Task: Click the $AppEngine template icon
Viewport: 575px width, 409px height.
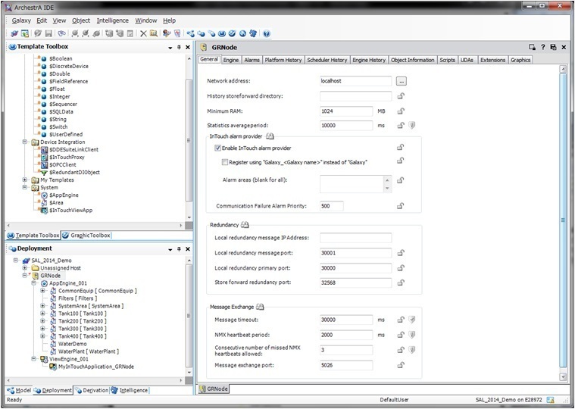Action: pyautogui.click(x=45, y=195)
